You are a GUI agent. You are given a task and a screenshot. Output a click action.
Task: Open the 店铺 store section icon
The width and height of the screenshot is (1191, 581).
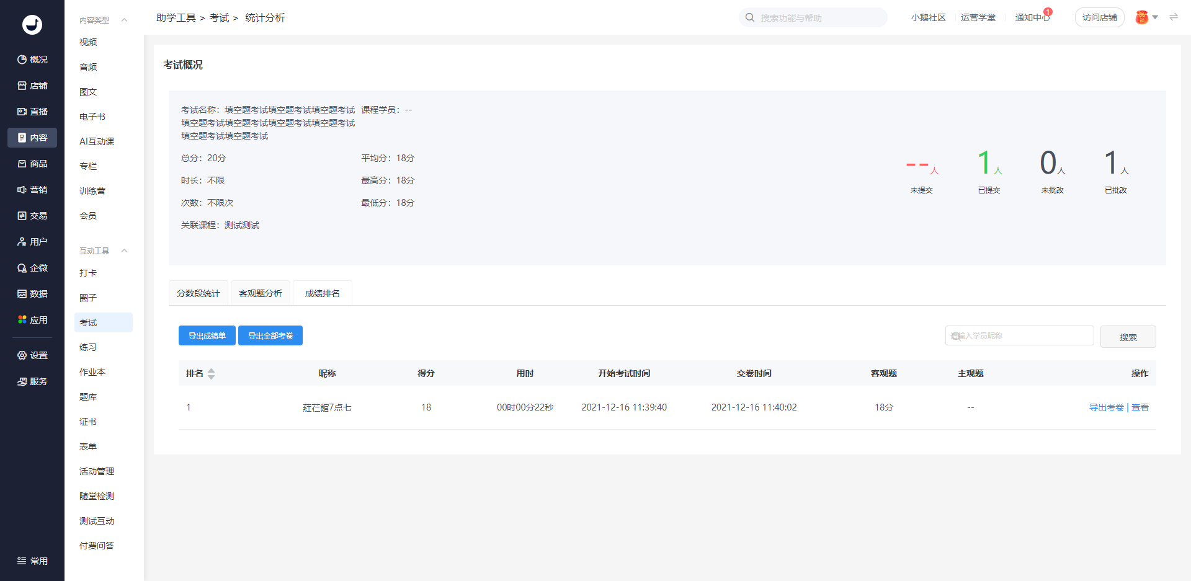pyautogui.click(x=22, y=86)
